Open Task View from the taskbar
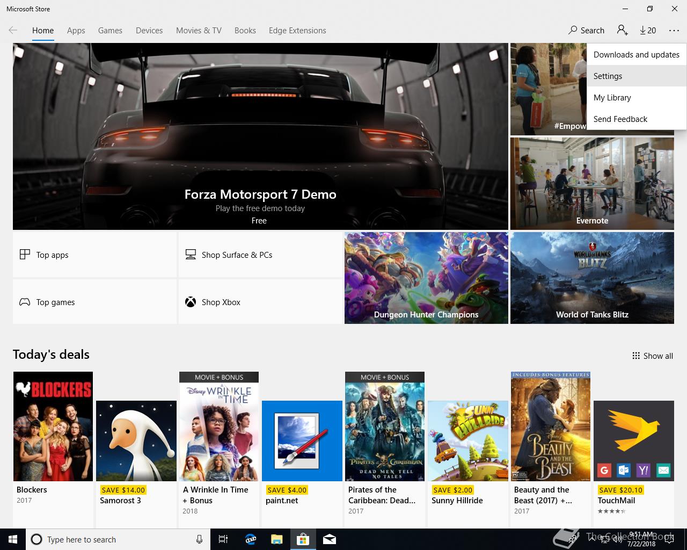Viewport: 687px width, 550px height. pos(223,539)
